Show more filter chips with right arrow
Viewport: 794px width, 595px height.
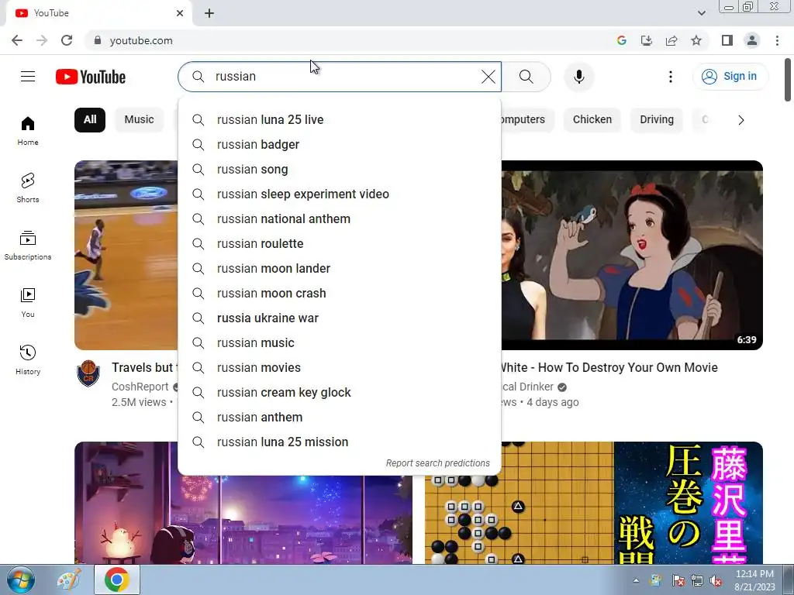[x=740, y=120]
